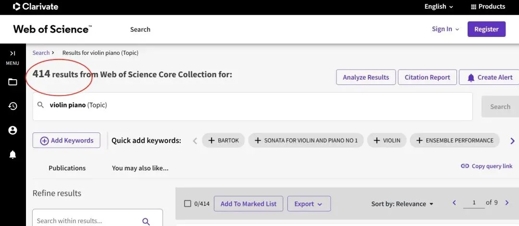The height and width of the screenshot is (226, 519).
Task: Expand the side MENU panel arrow
Action: click(12, 53)
